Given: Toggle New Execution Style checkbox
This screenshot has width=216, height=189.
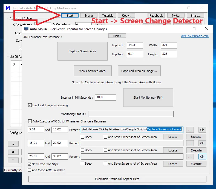Looking at the screenshot, I should pyautogui.click(x=30, y=164).
